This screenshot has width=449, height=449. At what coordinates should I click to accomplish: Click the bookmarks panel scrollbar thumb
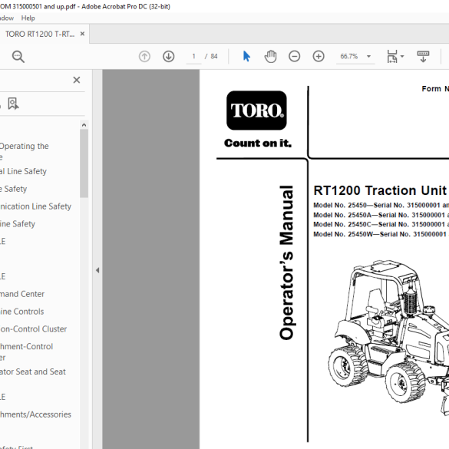pyautogui.click(x=84, y=163)
